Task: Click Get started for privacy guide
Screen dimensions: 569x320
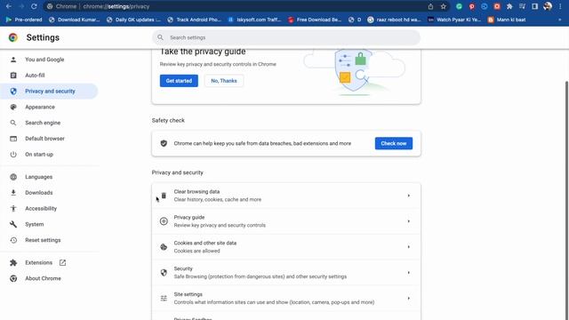Action: click(179, 81)
